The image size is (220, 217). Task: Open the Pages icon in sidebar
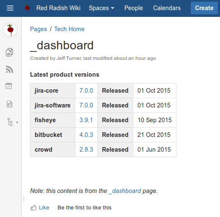pos(9,52)
